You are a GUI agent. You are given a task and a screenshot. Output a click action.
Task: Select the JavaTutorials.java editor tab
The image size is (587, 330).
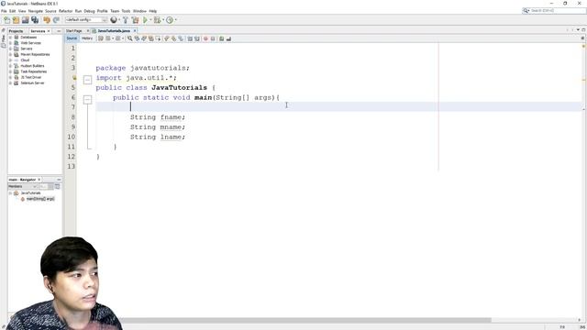[114, 30]
